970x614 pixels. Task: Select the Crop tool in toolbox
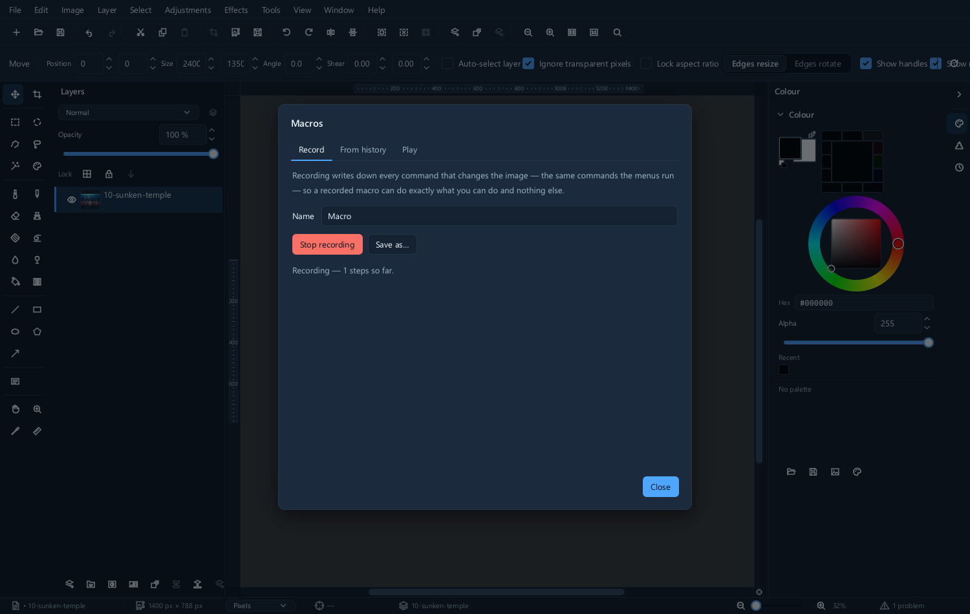(37, 94)
